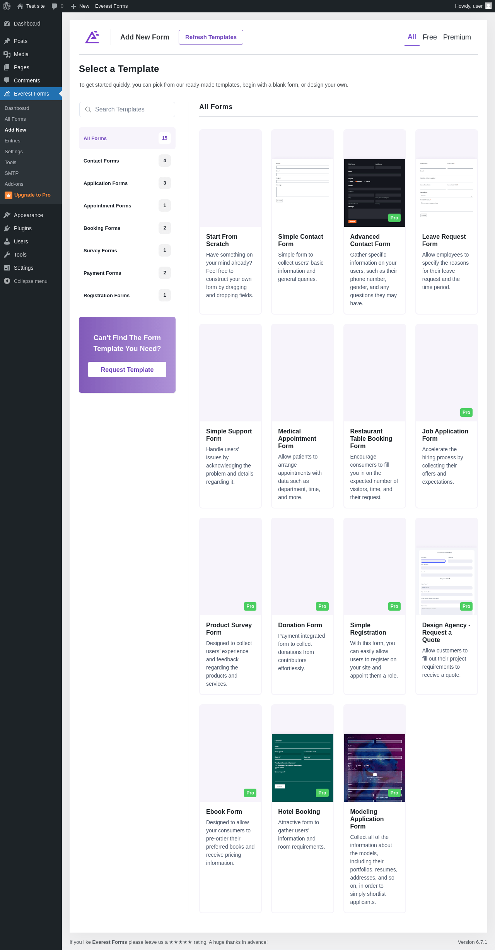Filter by Appointment Forms category
The height and width of the screenshot is (950, 495).
[x=127, y=205]
